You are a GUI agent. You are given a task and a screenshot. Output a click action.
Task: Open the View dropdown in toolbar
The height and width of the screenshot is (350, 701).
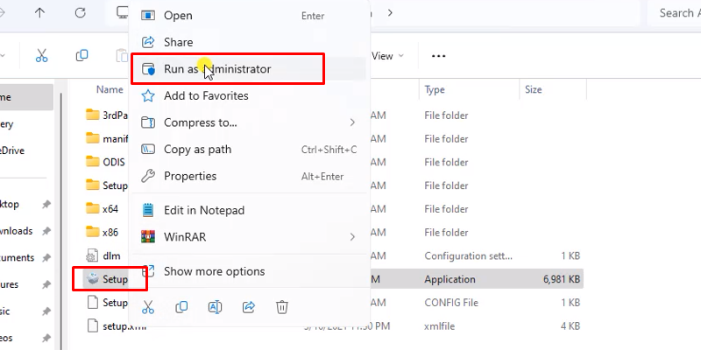tap(387, 56)
